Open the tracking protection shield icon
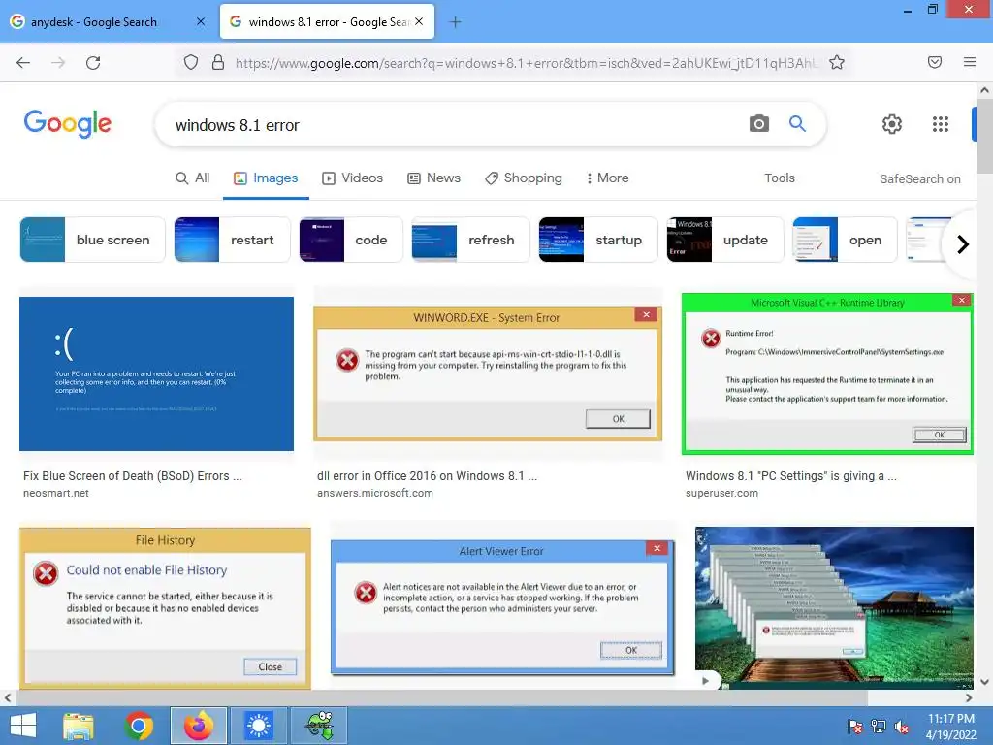This screenshot has height=745, width=993. coord(191,63)
